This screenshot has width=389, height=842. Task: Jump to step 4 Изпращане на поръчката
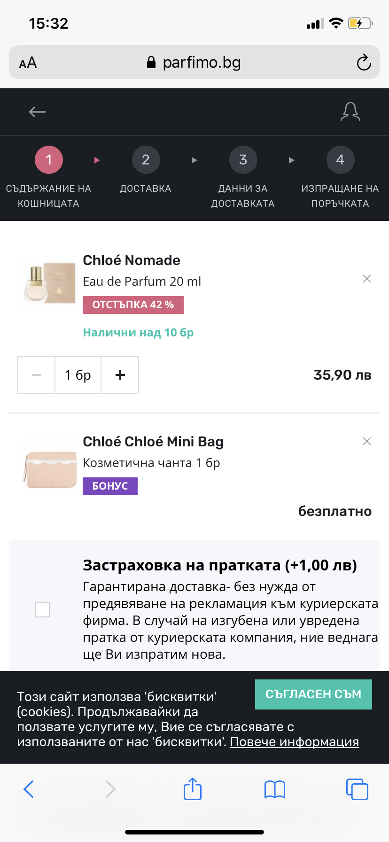[x=340, y=160]
